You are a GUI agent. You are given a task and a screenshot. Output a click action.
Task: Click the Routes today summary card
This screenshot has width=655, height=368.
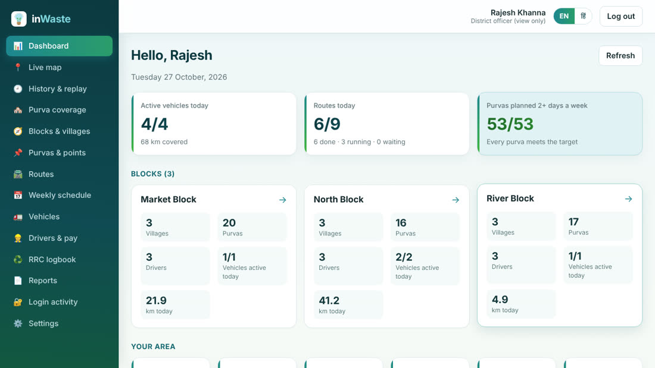(x=387, y=124)
